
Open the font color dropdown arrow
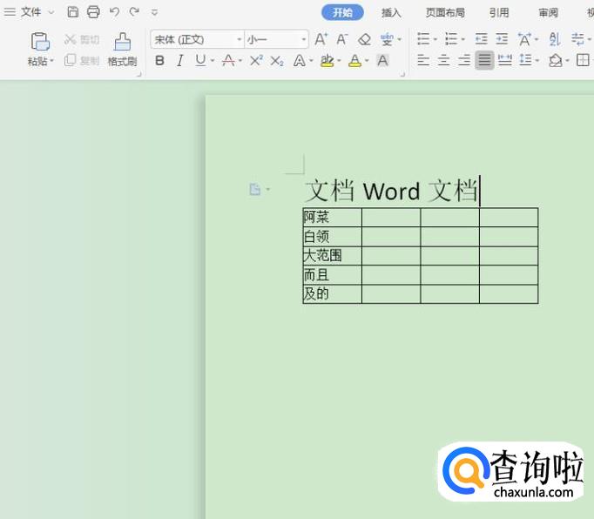coord(367,61)
